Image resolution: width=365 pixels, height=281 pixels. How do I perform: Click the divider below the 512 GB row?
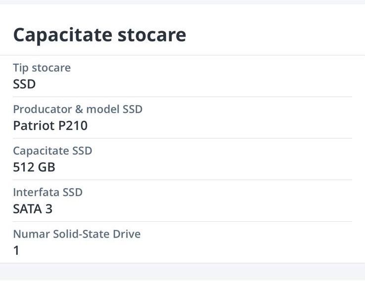click(x=182, y=180)
